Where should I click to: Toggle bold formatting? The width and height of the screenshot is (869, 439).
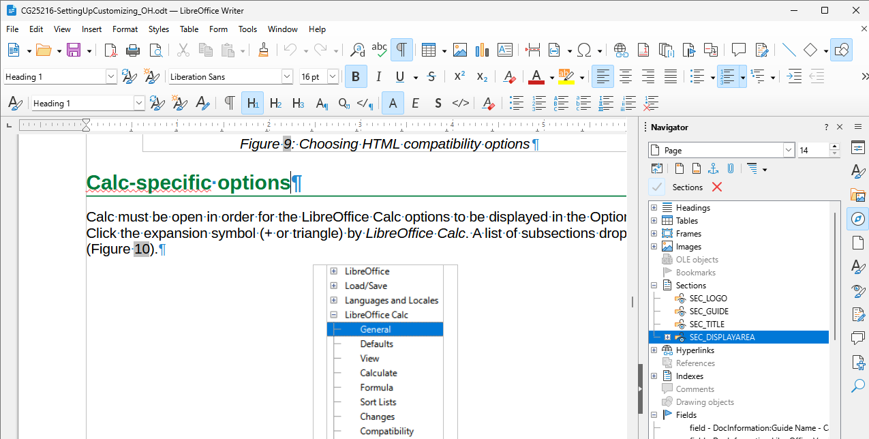(x=355, y=76)
